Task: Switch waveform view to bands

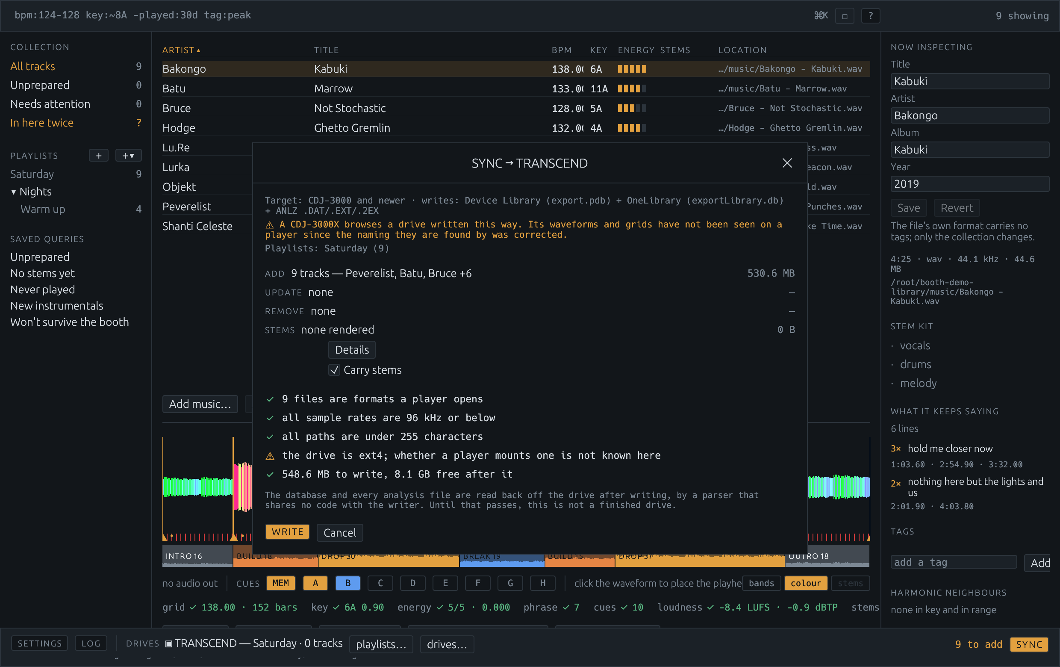Action: pos(761,583)
